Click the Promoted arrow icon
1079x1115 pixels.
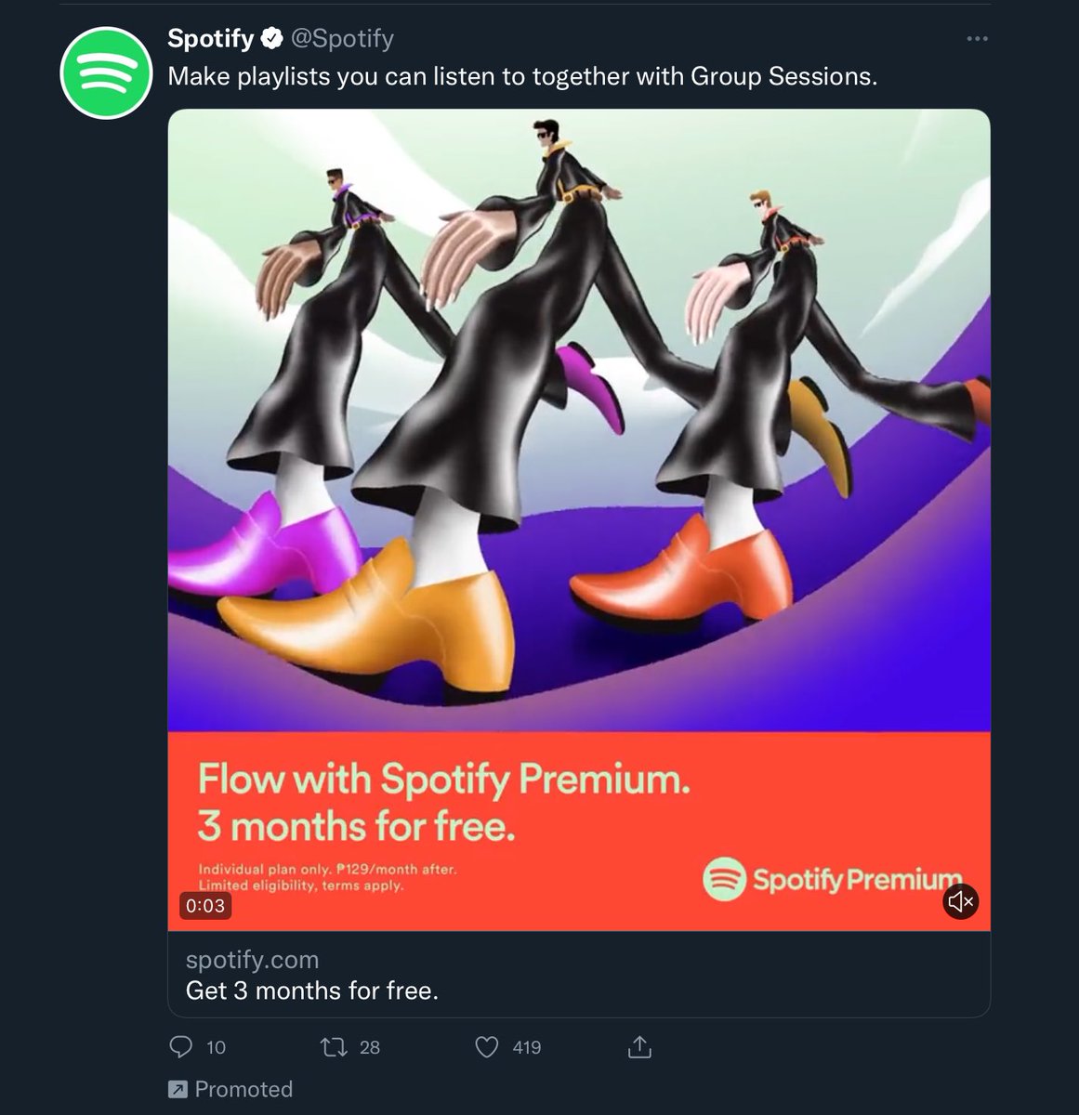177,1089
